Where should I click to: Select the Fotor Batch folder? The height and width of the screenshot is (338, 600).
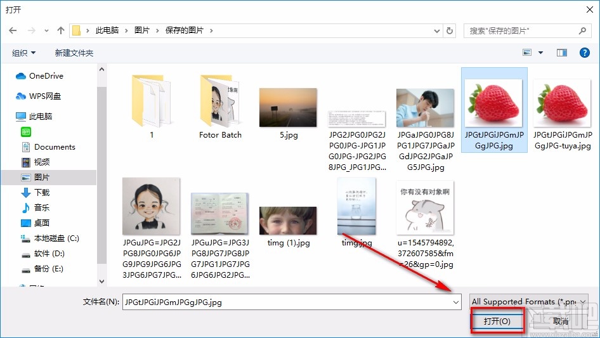coord(221,107)
